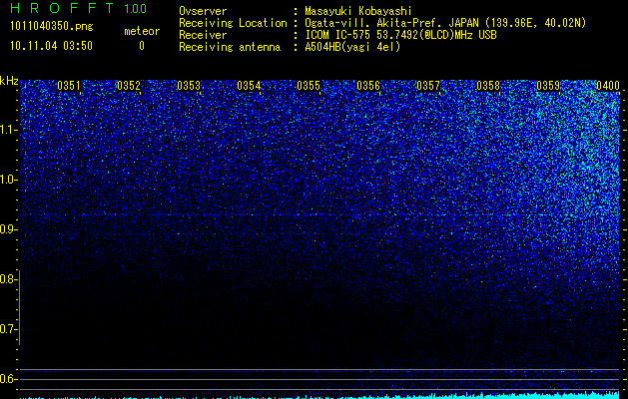Image resolution: width=628 pixels, height=399 pixels.
Task: Click the kHz axis unit label
Action: pyautogui.click(x=9, y=81)
